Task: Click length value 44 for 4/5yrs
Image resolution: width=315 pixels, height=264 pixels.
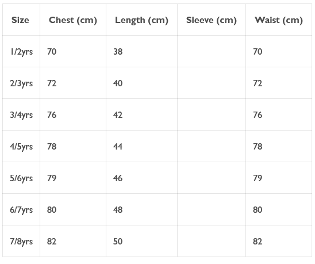Action: point(118,147)
